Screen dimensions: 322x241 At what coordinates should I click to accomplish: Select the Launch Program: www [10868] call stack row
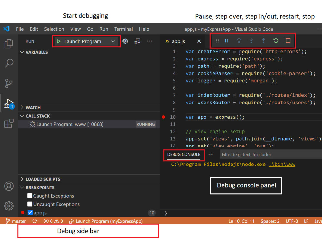tap(89, 124)
